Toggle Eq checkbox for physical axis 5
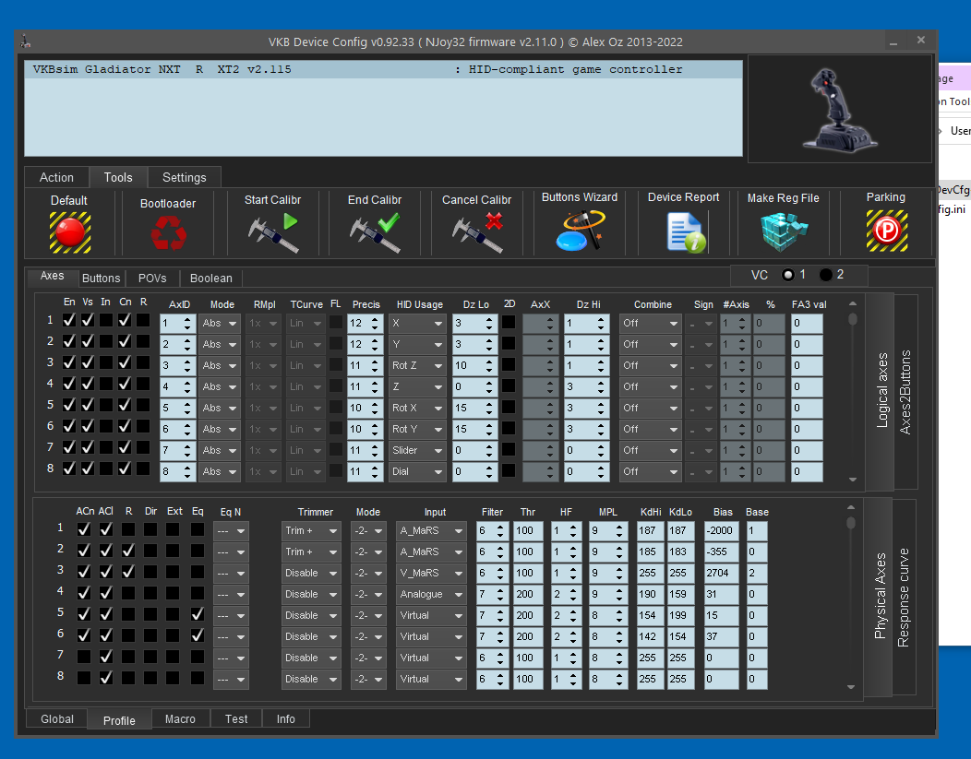 click(x=198, y=614)
